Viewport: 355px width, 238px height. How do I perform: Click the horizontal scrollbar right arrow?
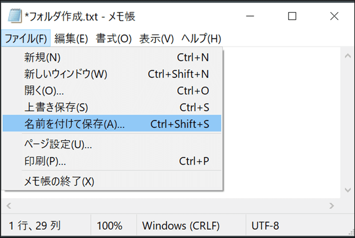[331, 206]
